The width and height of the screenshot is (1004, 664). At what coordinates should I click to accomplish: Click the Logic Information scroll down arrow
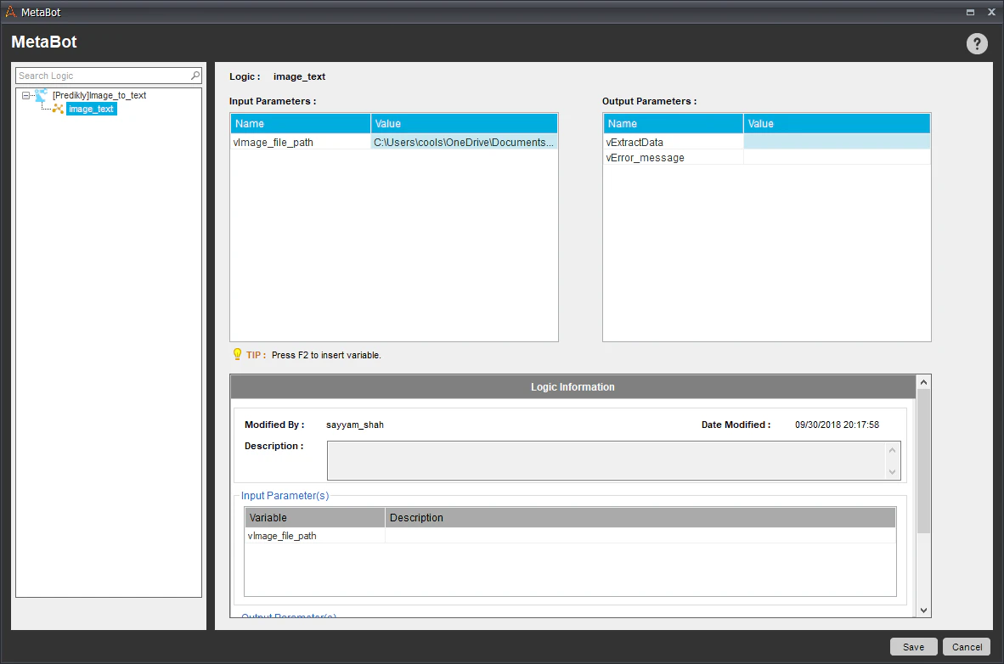tap(923, 611)
